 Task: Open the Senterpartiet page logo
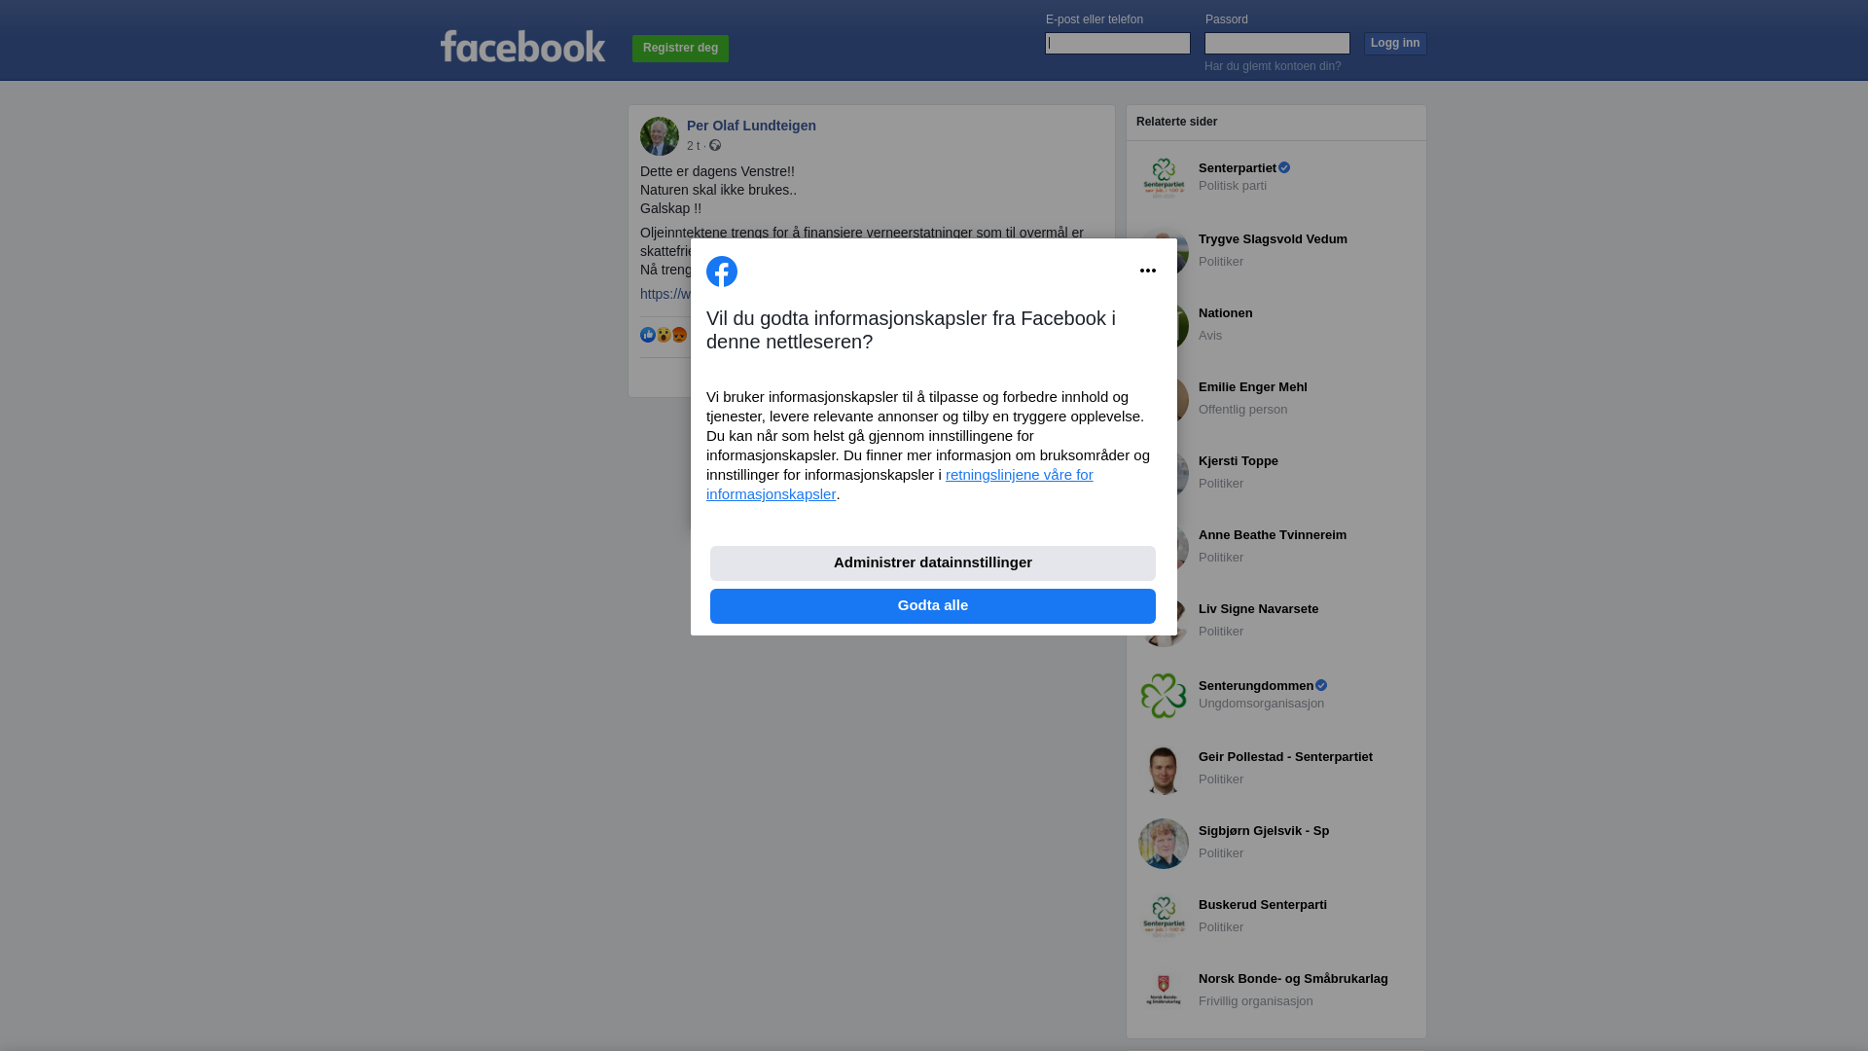1164,178
